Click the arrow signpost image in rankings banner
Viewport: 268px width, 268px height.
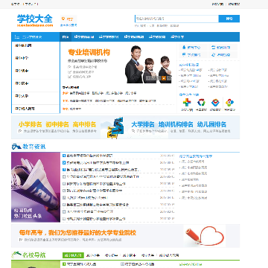coord(115,128)
